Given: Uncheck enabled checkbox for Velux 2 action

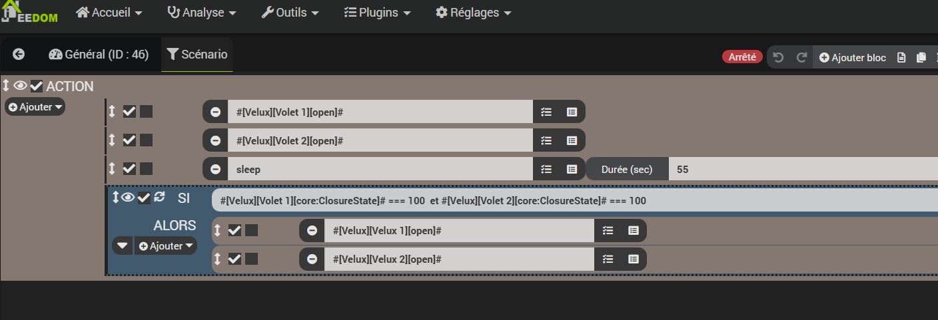Looking at the screenshot, I should tap(234, 259).
